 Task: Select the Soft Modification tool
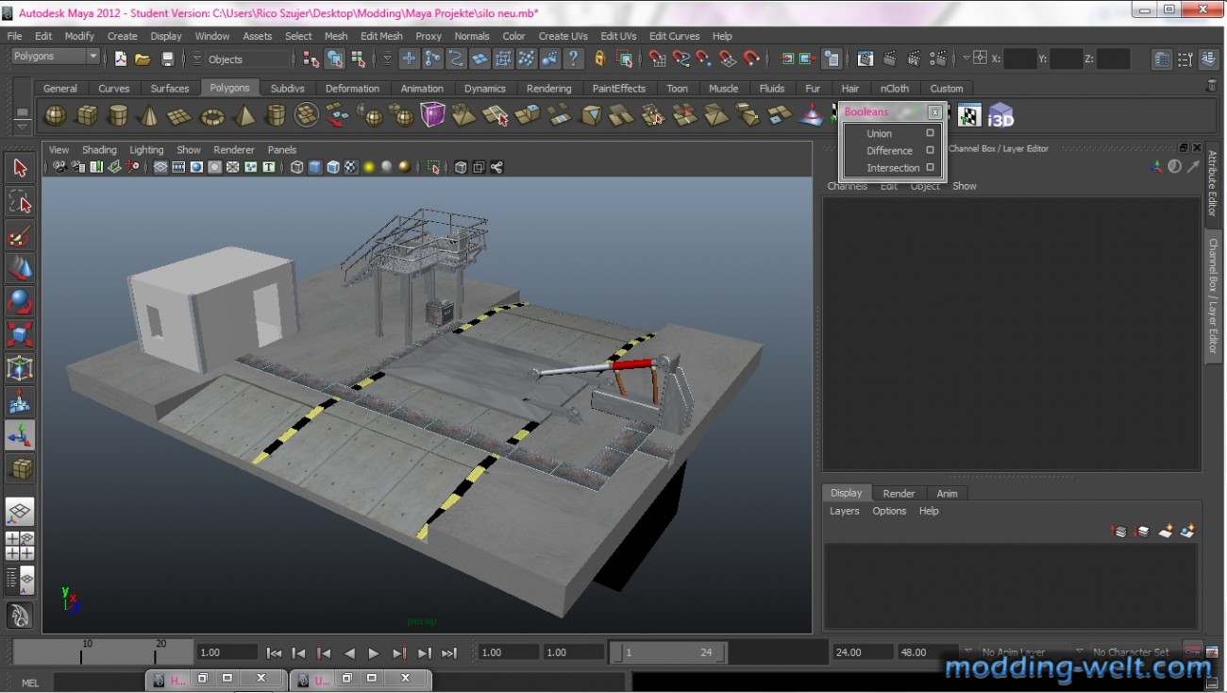pos(20,402)
